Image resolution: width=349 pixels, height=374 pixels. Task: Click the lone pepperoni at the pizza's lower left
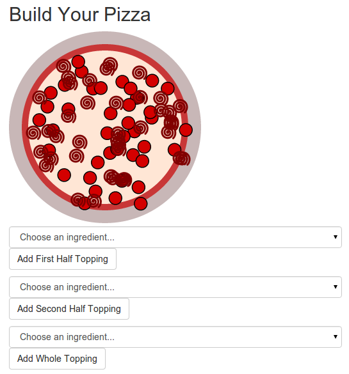click(64, 175)
